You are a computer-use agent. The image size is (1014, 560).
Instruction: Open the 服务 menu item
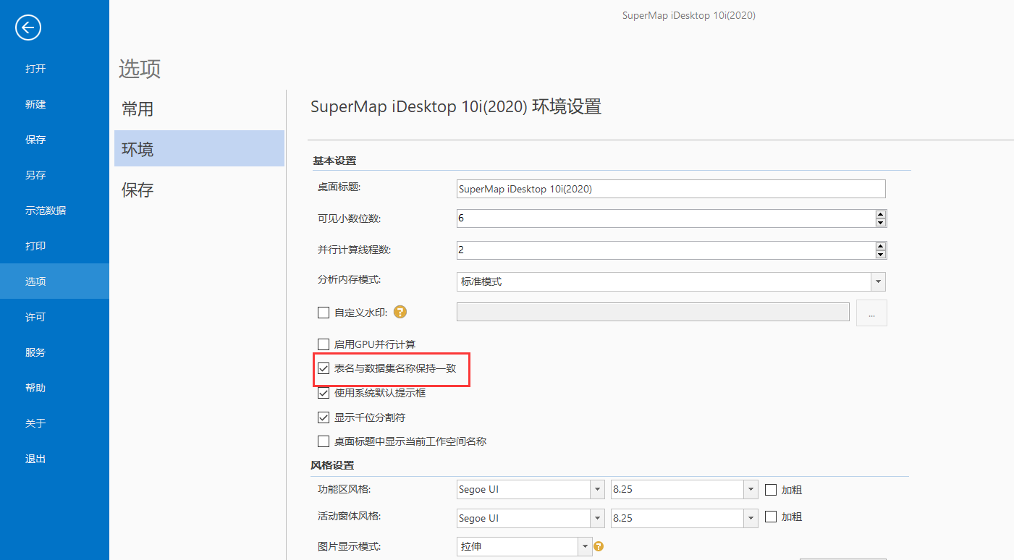35,352
